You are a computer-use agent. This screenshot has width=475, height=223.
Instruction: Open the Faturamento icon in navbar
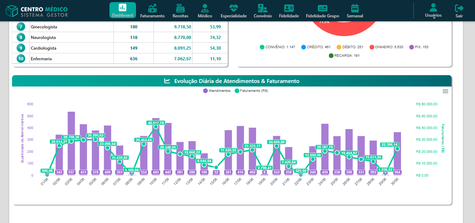(152, 8)
